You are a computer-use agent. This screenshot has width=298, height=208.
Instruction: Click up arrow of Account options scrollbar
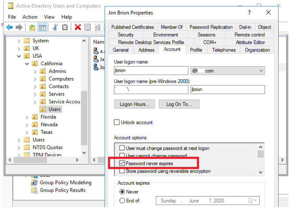[261, 147]
